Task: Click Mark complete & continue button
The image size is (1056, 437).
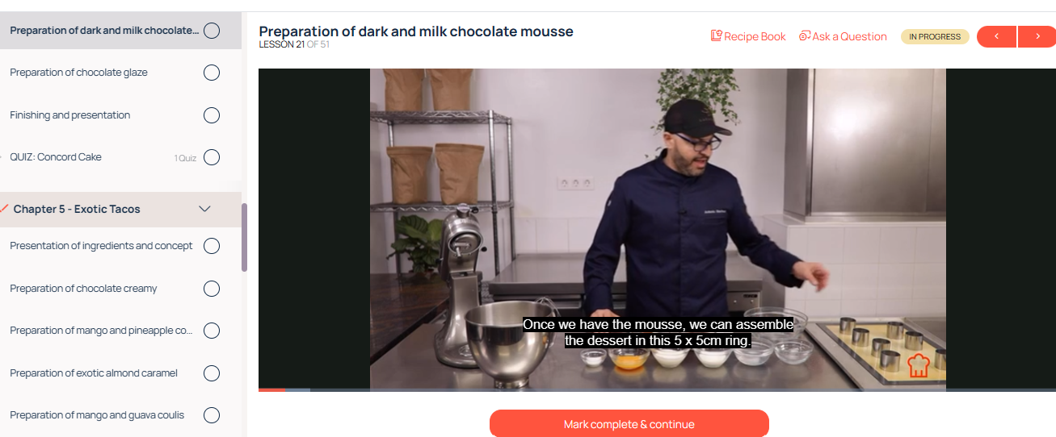Action: click(629, 424)
